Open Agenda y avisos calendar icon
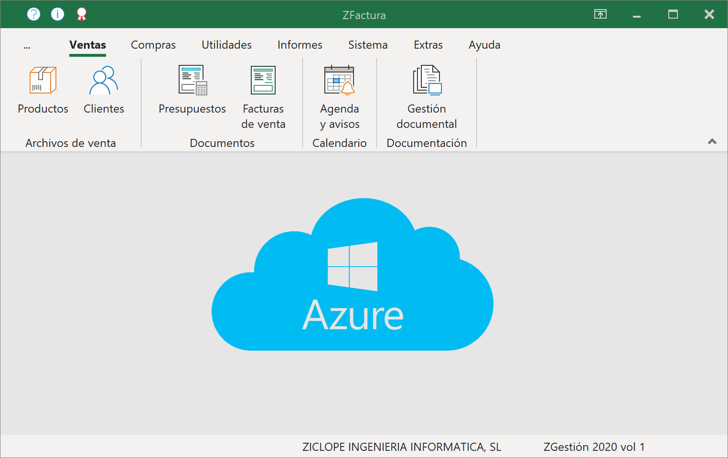 [340, 80]
